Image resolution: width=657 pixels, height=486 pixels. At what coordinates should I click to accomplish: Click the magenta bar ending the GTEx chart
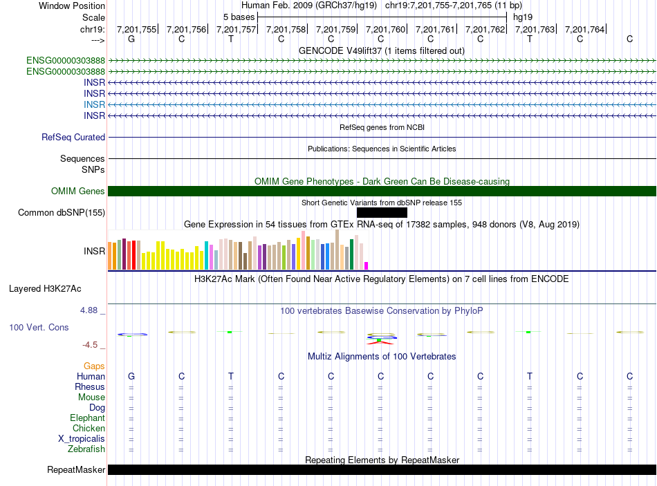click(x=367, y=265)
